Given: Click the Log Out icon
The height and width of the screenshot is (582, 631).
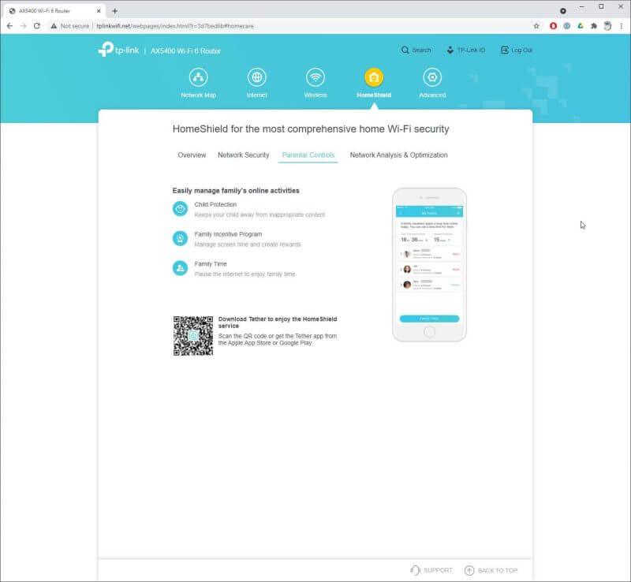Looking at the screenshot, I should tap(504, 50).
